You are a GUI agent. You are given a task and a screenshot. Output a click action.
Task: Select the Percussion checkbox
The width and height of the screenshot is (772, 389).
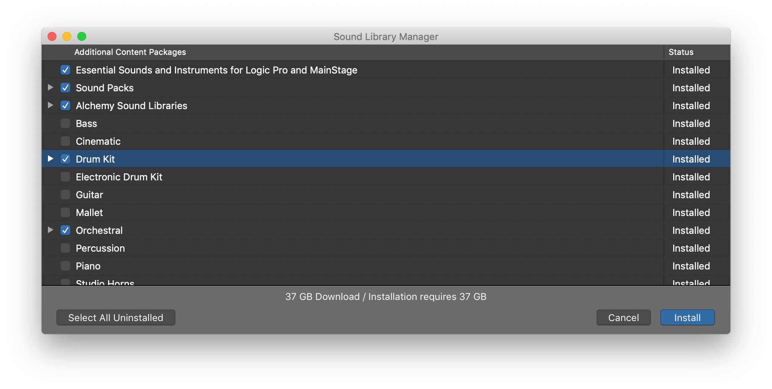coord(65,248)
